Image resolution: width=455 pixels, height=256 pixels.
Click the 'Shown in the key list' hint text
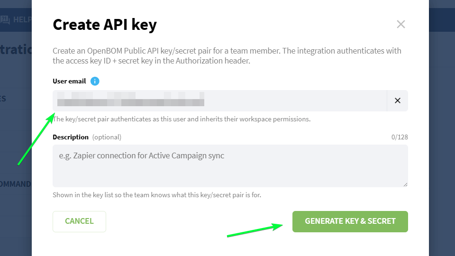coord(157,195)
